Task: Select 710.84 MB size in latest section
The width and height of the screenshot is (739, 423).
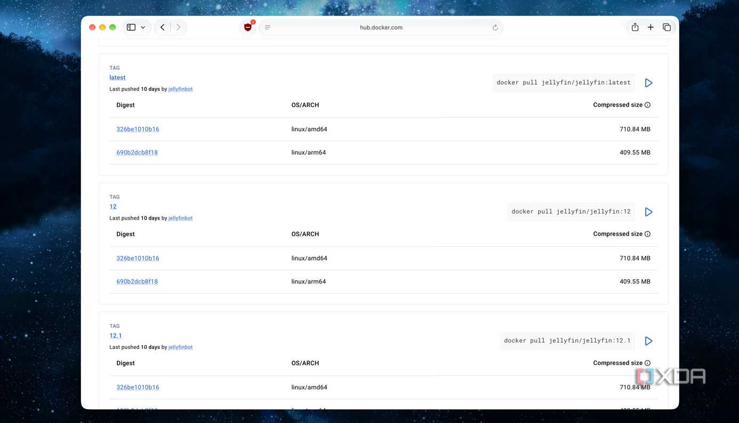Action: point(635,129)
